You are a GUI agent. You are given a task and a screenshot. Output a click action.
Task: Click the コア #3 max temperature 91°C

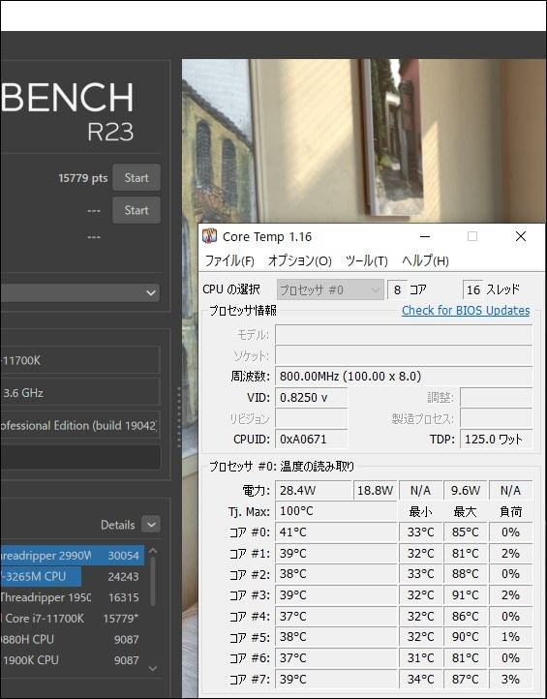click(465, 595)
